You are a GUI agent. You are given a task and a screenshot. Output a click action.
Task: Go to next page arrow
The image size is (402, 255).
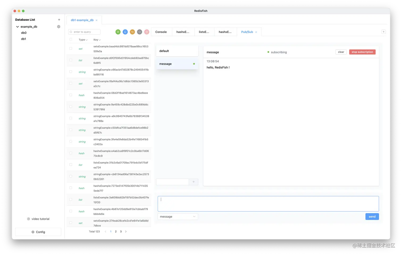pos(126,232)
